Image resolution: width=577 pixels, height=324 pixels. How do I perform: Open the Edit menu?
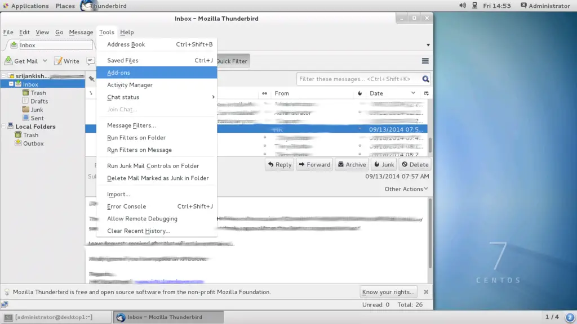coord(24,32)
